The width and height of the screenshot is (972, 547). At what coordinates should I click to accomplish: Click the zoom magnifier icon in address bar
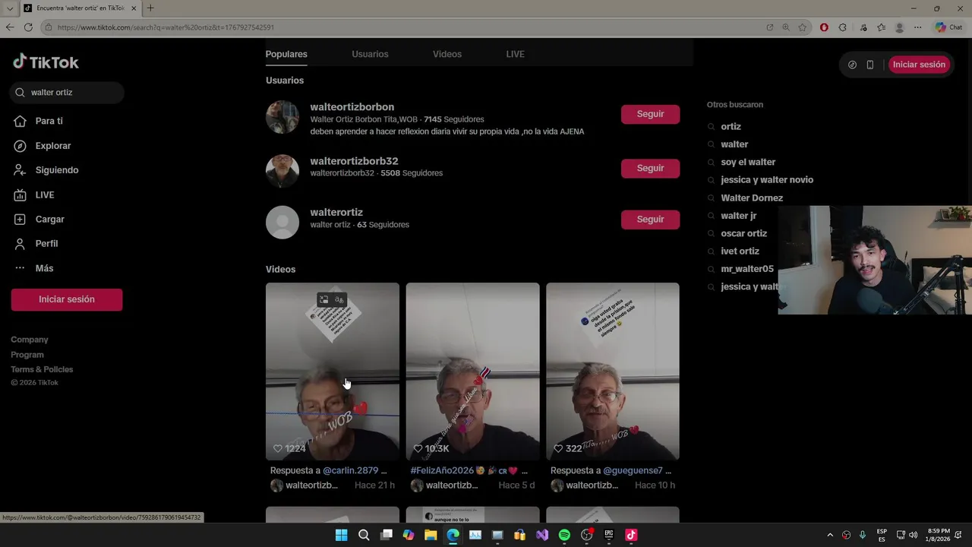[x=786, y=27]
